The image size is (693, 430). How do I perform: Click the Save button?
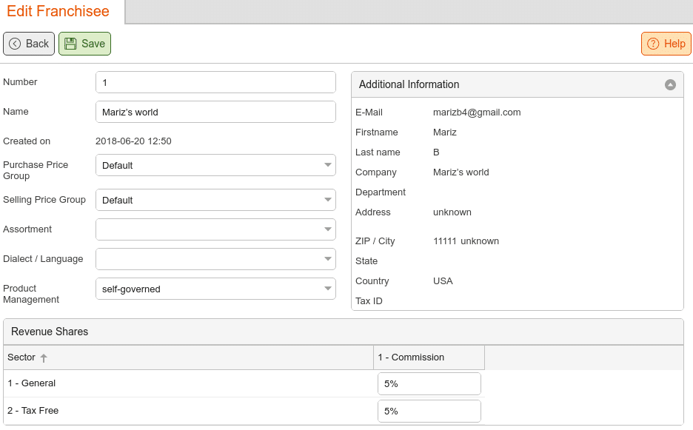(x=84, y=44)
